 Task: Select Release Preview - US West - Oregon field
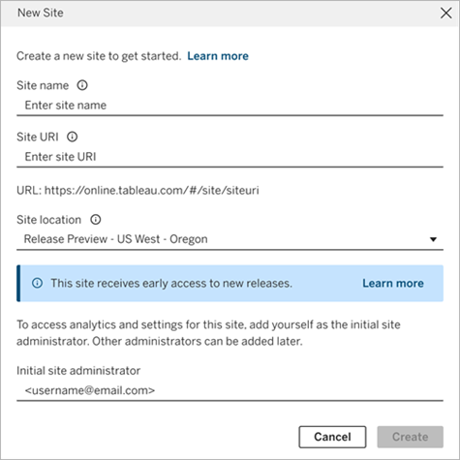(230, 239)
